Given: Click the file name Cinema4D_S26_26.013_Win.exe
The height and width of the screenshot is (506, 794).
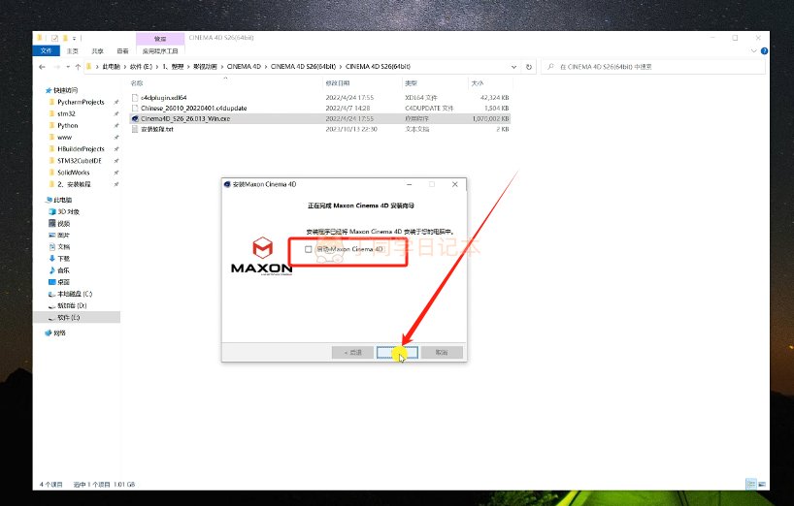Looking at the screenshot, I should point(185,119).
